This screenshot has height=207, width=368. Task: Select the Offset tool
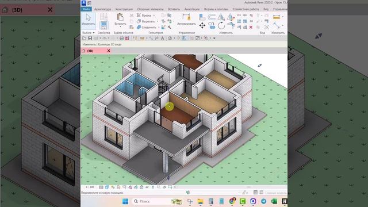[x=212, y=17]
